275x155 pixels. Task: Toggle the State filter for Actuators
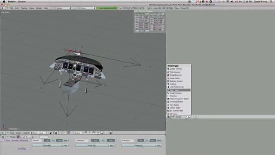pyautogui.click(x=159, y=141)
